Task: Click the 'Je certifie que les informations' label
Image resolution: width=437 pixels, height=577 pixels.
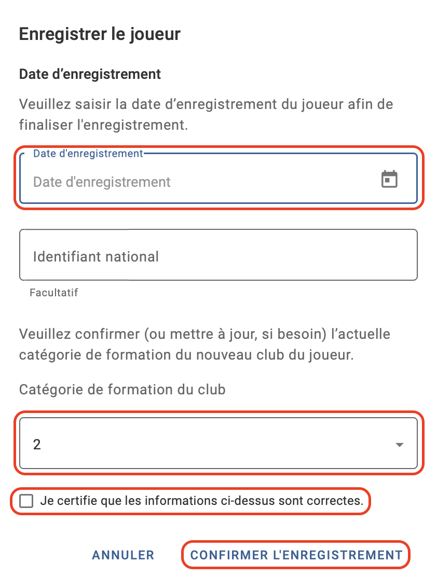Action: 202,501
